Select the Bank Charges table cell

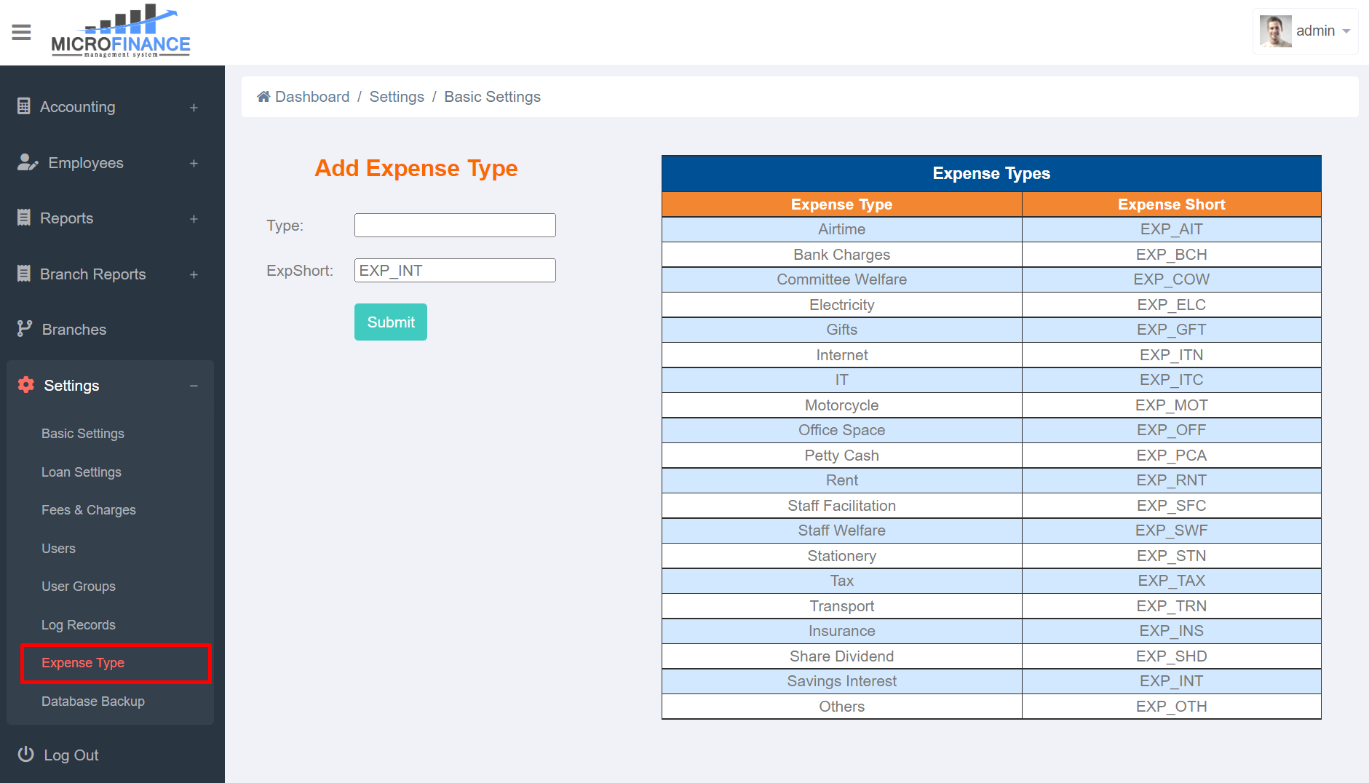click(841, 255)
